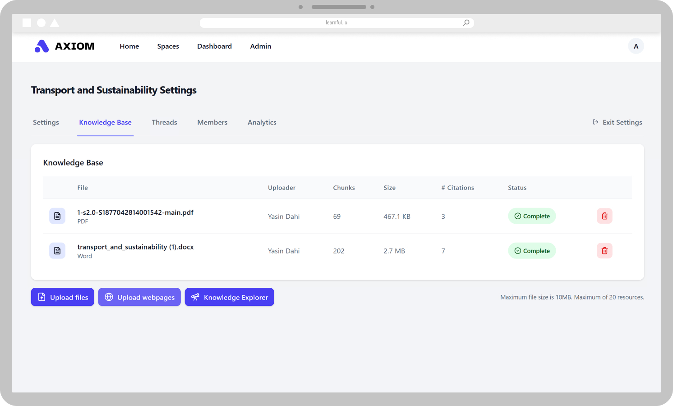The width and height of the screenshot is (673, 406).
Task: Click the PDF document file icon
Action: tap(57, 216)
